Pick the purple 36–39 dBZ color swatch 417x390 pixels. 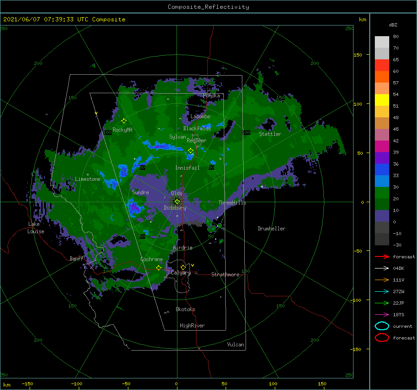point(382,158)
